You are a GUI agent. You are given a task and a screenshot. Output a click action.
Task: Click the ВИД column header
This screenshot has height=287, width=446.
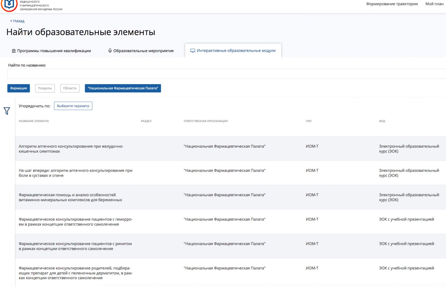pos(382,121)
